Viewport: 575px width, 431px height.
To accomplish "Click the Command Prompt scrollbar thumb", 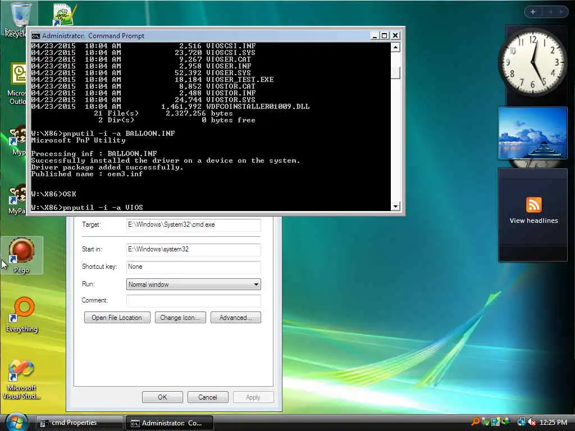I will 395,72.
